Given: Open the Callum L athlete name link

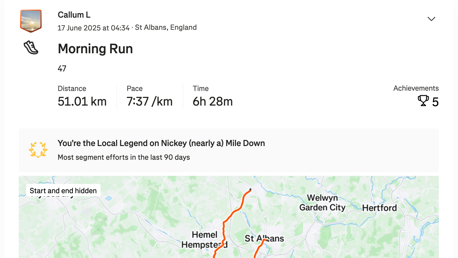Looking at the screenshot, I should 74,15.
